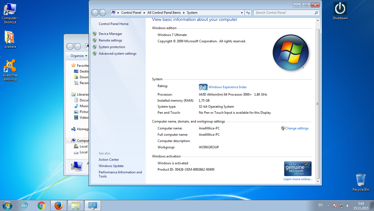Open the Recycle Bin
Screen dimensions: 374x211
pyautogui.click(x=361, y=182)
